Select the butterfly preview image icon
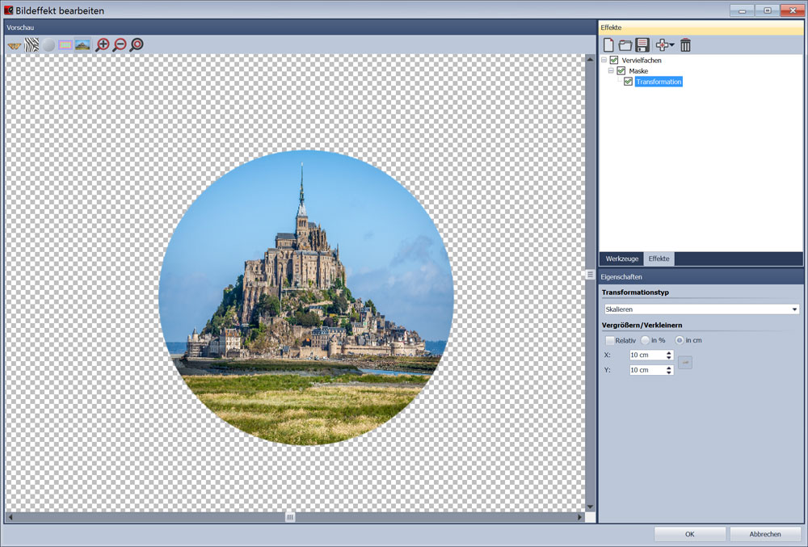The image size is (808, 547). pyautogui.click(x=15, y=45)
